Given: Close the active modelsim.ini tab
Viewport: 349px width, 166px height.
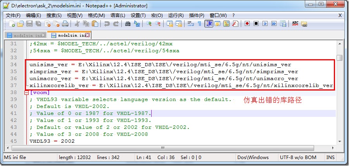Looking at the screenshot, I should 88,35.
